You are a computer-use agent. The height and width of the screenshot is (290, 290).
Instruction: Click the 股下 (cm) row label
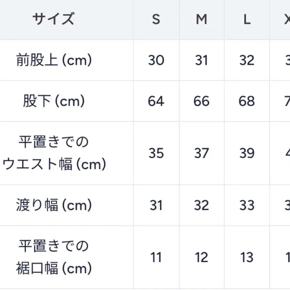tap(54, 101)
